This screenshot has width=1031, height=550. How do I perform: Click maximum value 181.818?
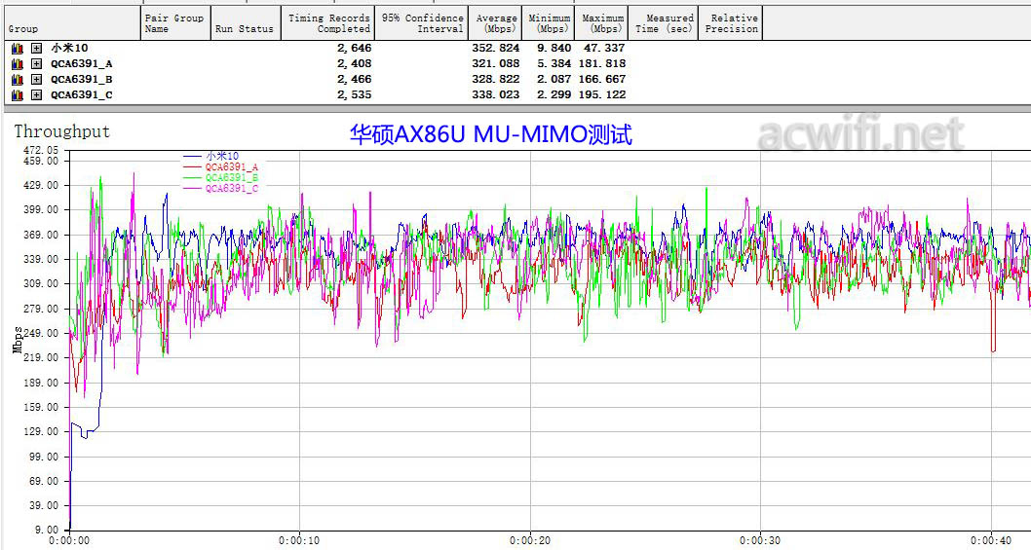point(602,63)
